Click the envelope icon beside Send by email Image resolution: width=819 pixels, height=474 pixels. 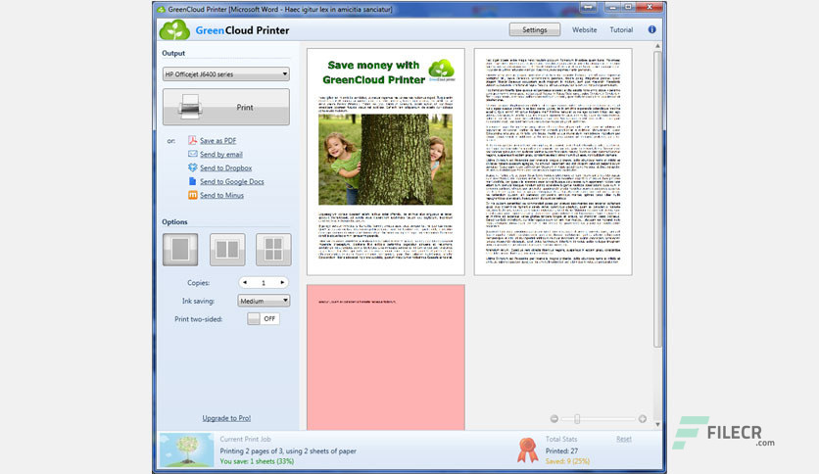(x=192, y=154)
